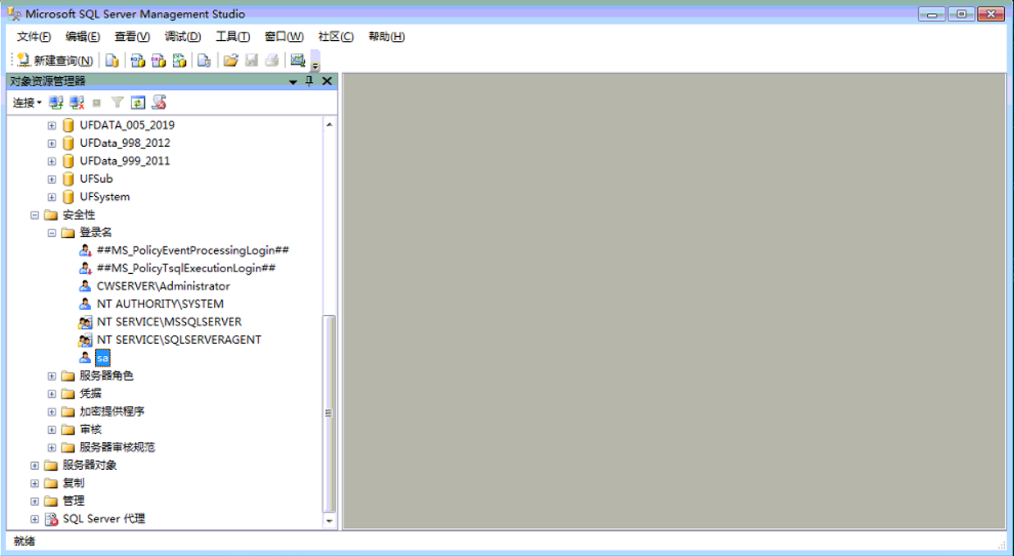Click the Object Explorer scrollbar down arrow
This screenshot has height=556, width=1014.
point(330,521)
